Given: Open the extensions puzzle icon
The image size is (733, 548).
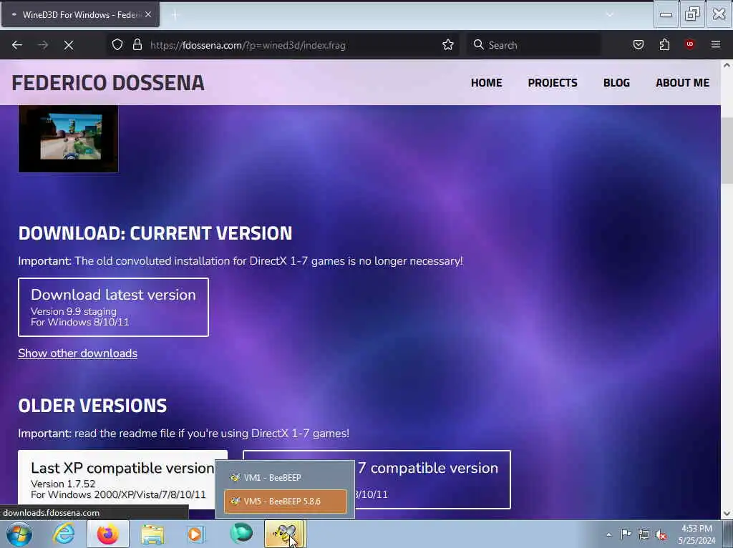Looking at the screenshot, I should [664, 44].
